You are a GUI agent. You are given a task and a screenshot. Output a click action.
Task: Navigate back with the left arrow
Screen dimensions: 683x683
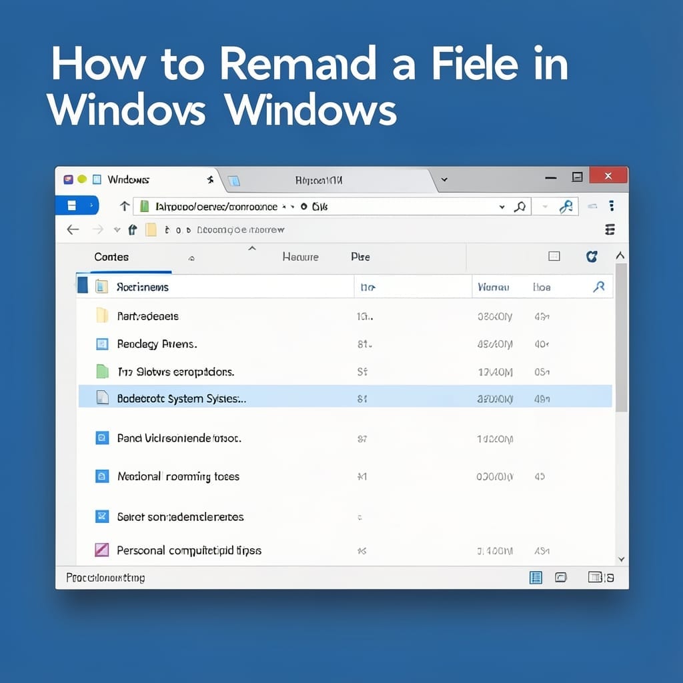[x=73, y=229]
